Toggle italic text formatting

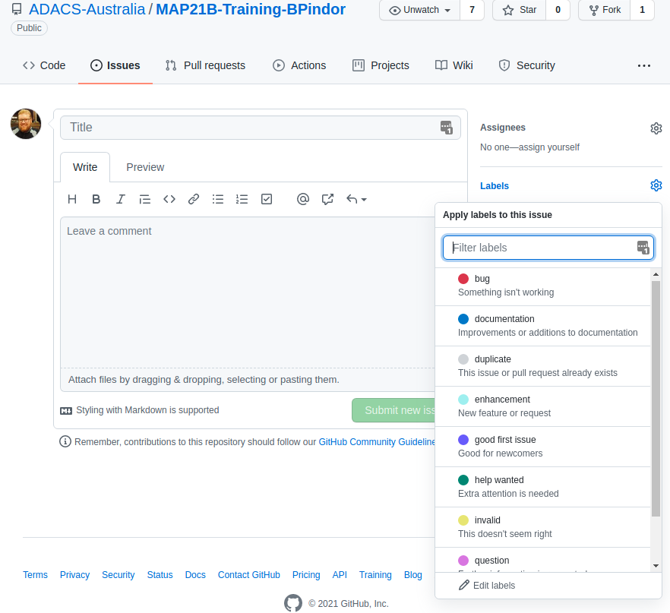(x=120, y=199)
